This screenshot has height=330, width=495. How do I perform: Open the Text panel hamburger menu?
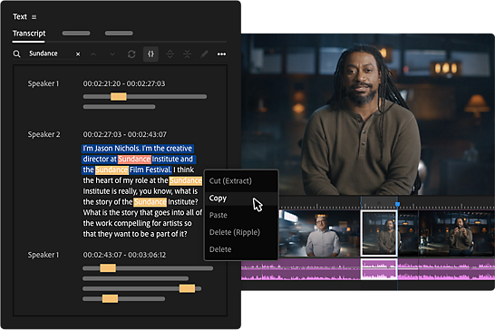tap(34, 17)
